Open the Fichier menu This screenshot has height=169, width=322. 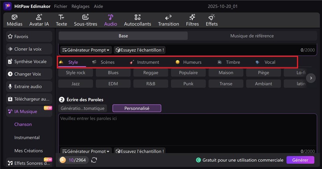coord(61,6)
